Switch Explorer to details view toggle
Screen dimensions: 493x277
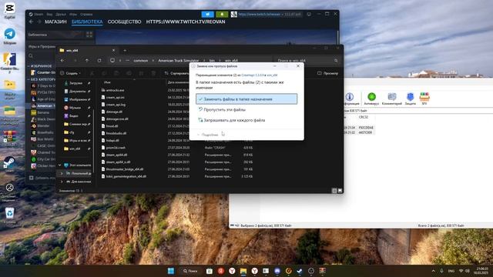point(334,190)
